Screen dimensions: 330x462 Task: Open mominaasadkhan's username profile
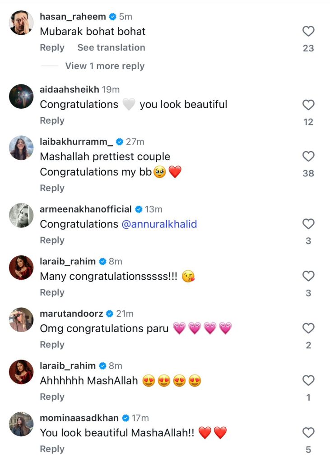[x=79, y=418]
